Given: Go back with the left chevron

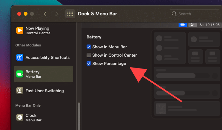Looking at the screenshot, I should pos(45,14).
